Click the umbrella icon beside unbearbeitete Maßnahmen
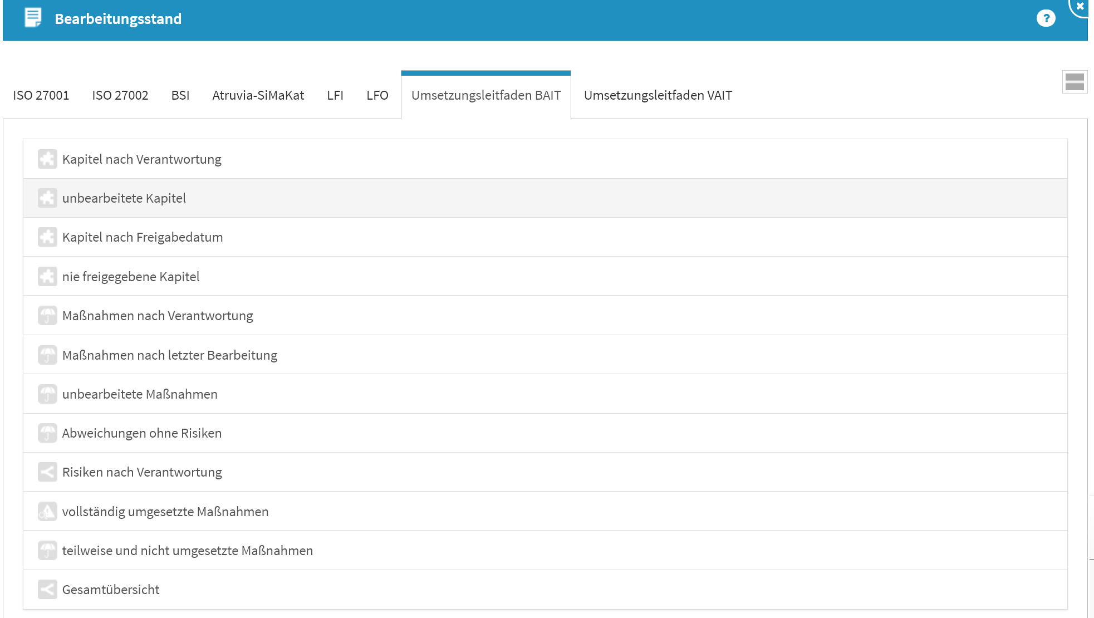 point(47,394)
